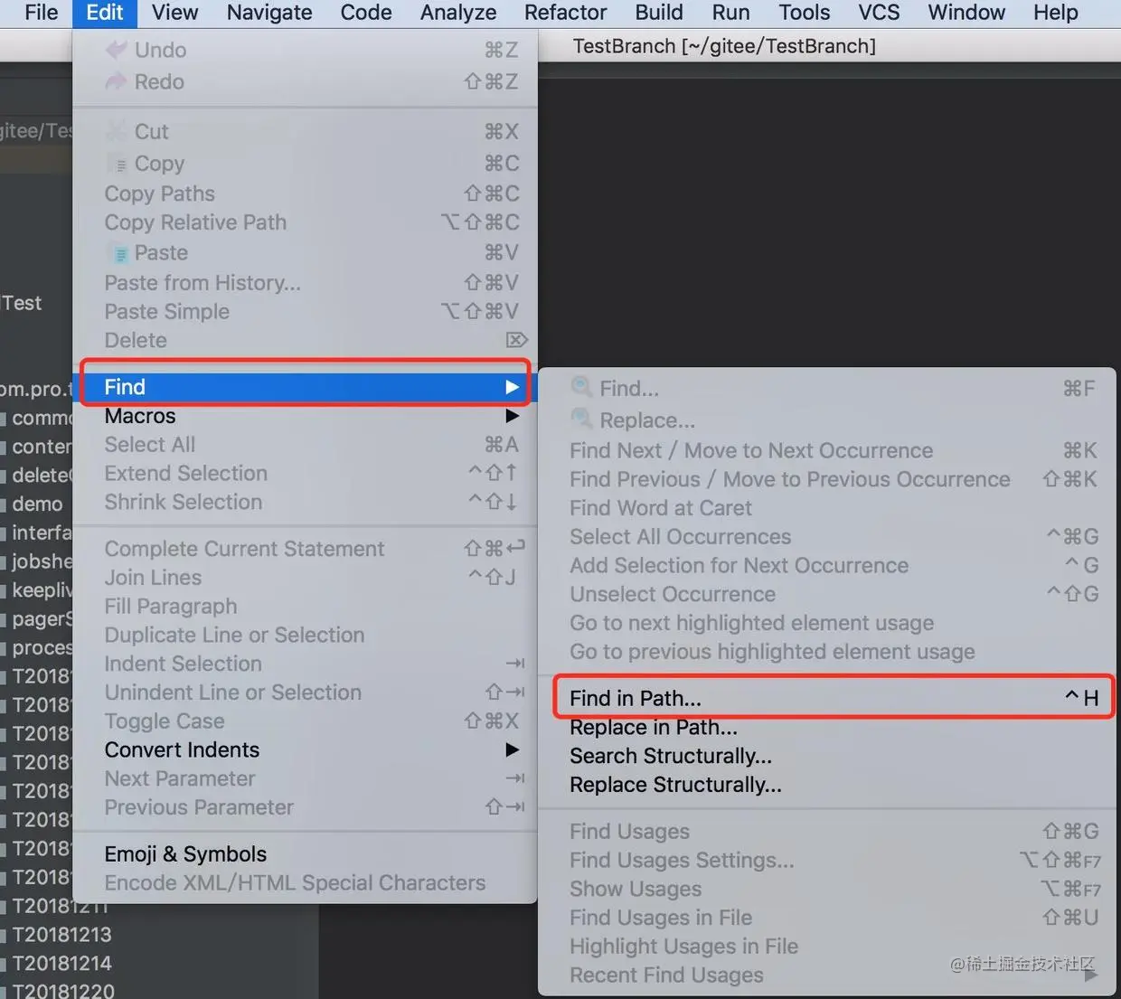The image size is (1121, 999).
Task: Choose Replace Structurally…
Action: (827, 785)
